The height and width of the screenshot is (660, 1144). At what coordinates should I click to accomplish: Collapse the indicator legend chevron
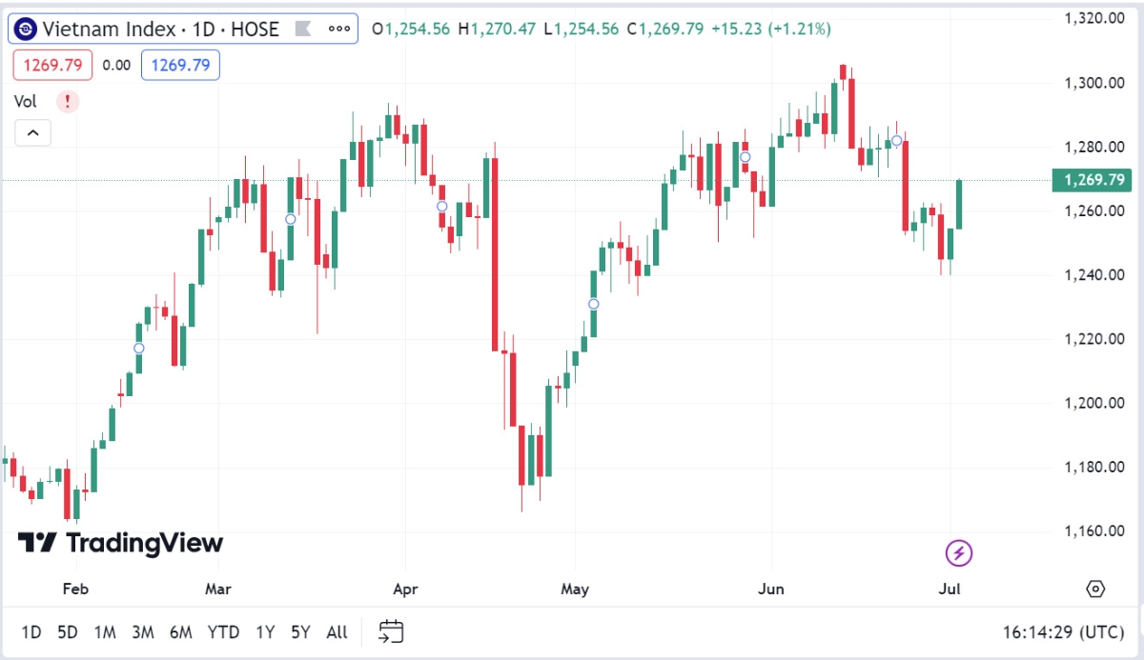pyautogui.click(x=32, y=133)
